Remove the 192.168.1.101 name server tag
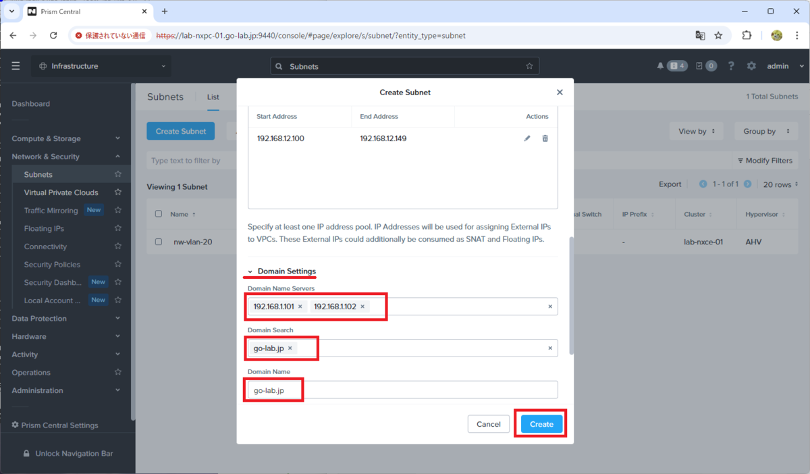The width and height of the screenshot is (810, 474). tap(300, 307)
